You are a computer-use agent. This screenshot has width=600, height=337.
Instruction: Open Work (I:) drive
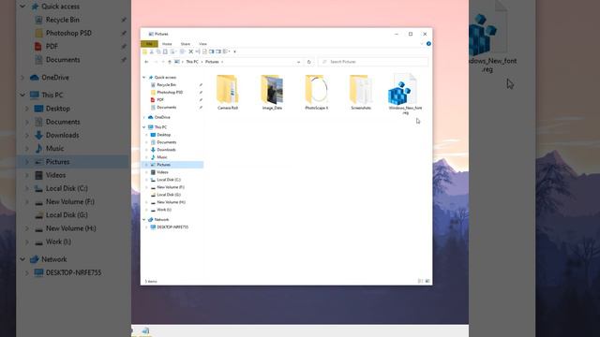[164, 210]
